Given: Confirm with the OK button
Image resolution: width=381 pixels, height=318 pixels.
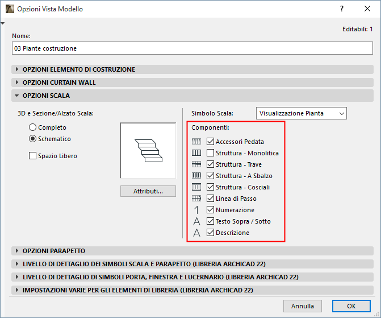Looking at the screenshot, I should pyautogui.click(x=351, y=306).
